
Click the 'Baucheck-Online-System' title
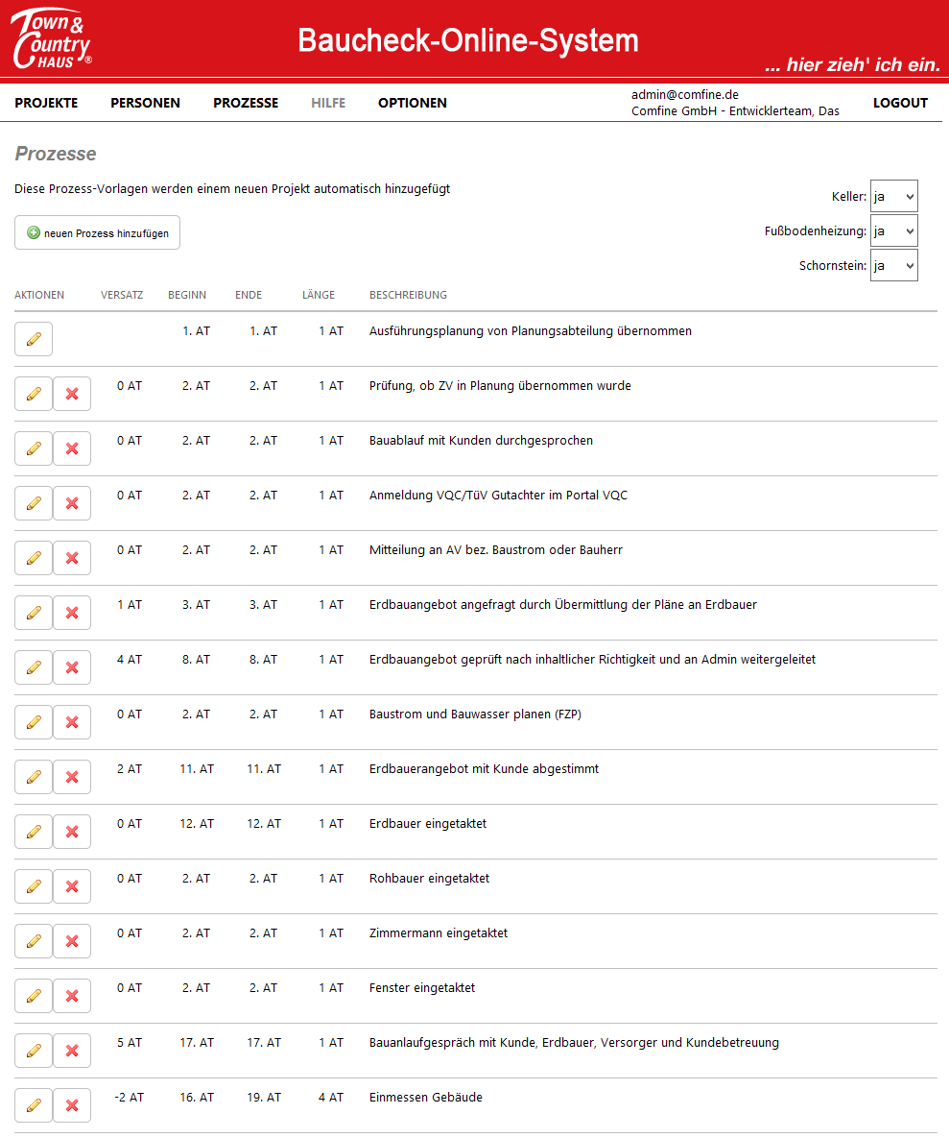pos(468,40)
